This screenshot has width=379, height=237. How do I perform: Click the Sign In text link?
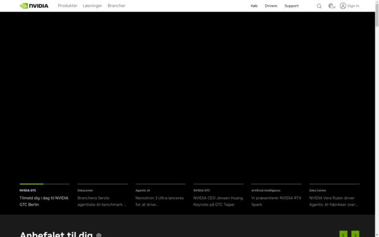353,6
